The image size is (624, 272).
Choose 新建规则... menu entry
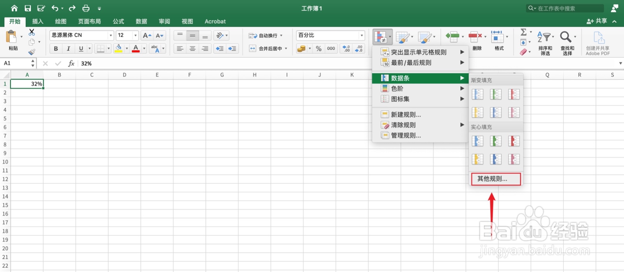tap(420, 115)
